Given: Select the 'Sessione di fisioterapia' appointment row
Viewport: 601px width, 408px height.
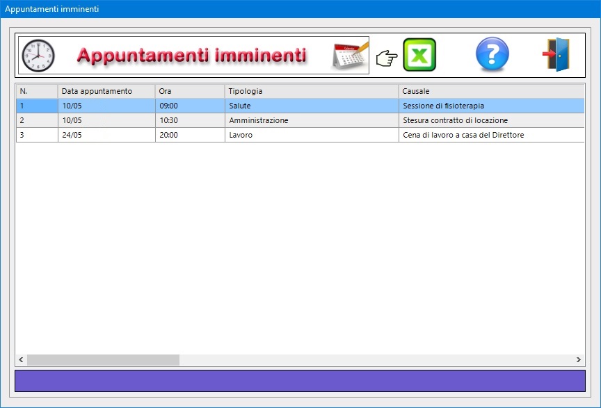Looking at the screenshot, I should [443, 106].
